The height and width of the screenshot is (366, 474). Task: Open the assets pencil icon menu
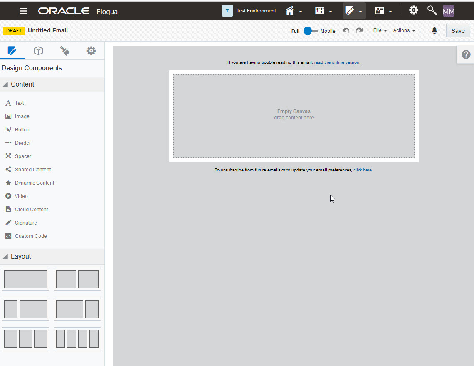(x=349, y=10)
